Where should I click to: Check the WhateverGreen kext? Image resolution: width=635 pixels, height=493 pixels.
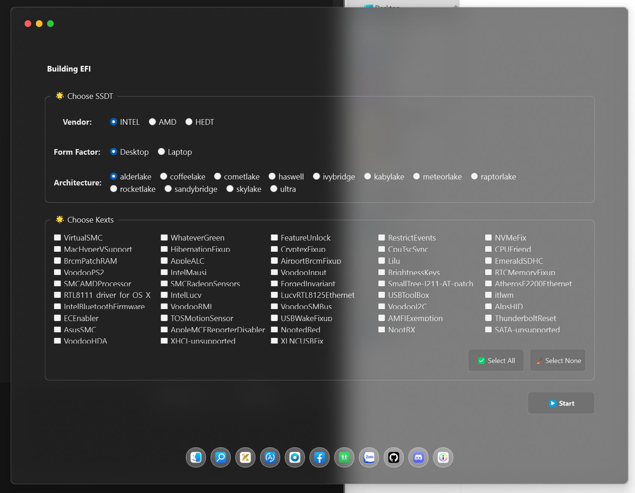(x=164, y=238)
